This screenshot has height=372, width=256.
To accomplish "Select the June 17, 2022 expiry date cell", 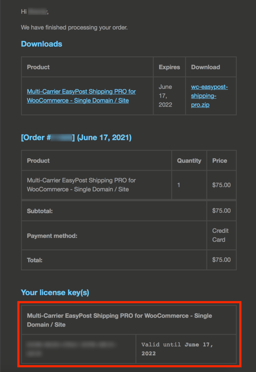I will click(x=165, y=96).
